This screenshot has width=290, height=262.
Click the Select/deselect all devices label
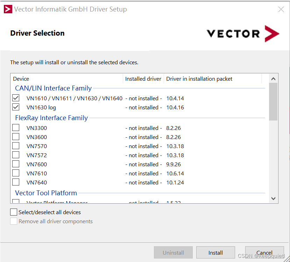(50, 212)
